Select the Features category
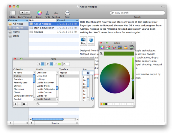The image size is (174, 135). tap(18, 28)
